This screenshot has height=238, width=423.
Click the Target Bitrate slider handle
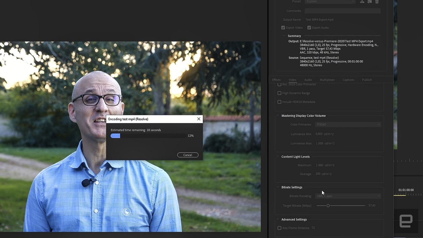pyautogui.click(x=328, y=206)
